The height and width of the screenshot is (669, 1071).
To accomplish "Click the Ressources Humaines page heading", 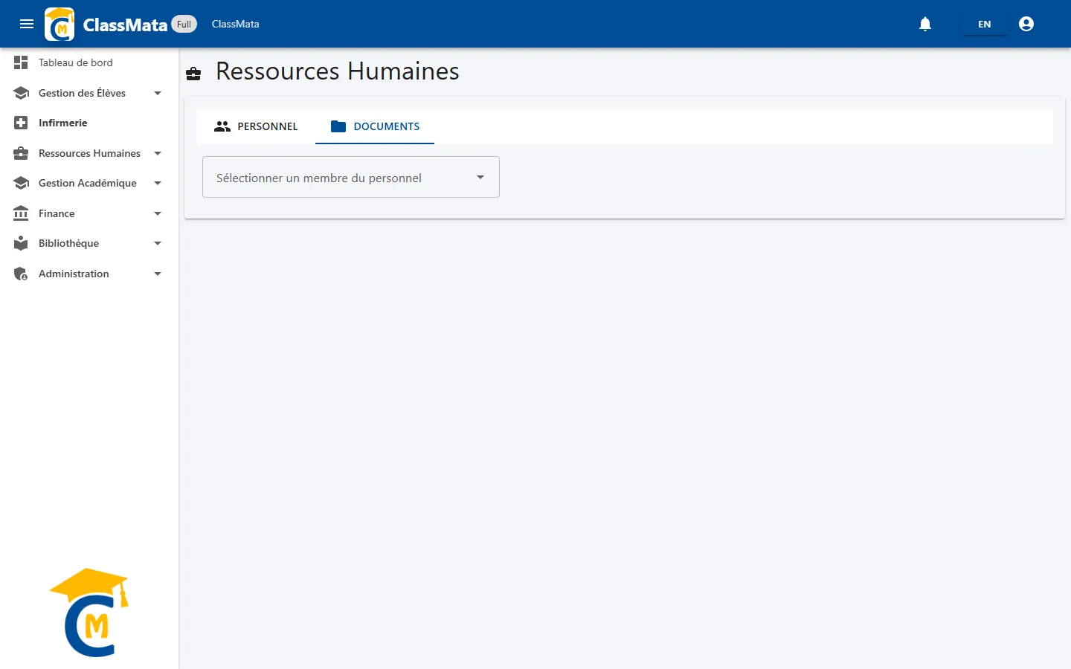I will pyautogui.click(x=338, y=71).
